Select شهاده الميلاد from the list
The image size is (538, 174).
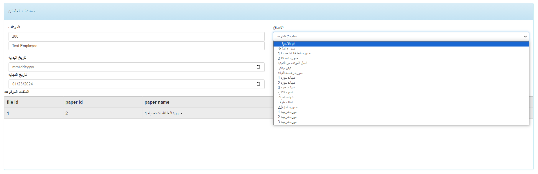tap(286, 97)
